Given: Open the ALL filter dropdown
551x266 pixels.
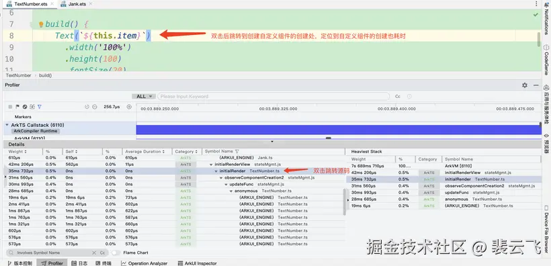Looking at the screenshot, I should tap(144, 96).
